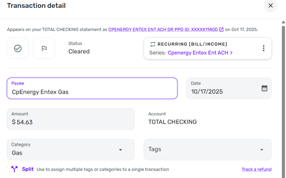Toggle the cleared checkmark button
Viewport: 286px width, 178px height.
point(18,48)
